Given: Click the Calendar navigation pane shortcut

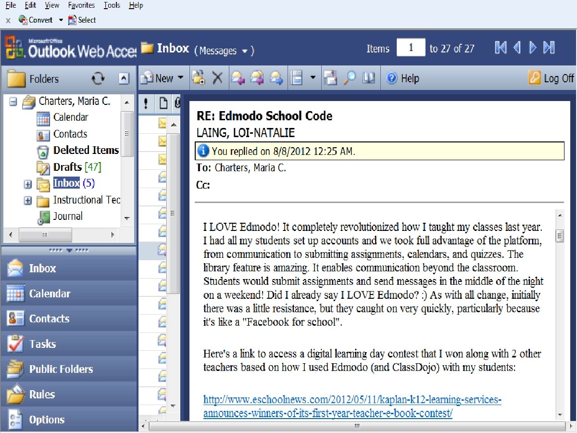Looking at the screenshot, I should point(69,293).
